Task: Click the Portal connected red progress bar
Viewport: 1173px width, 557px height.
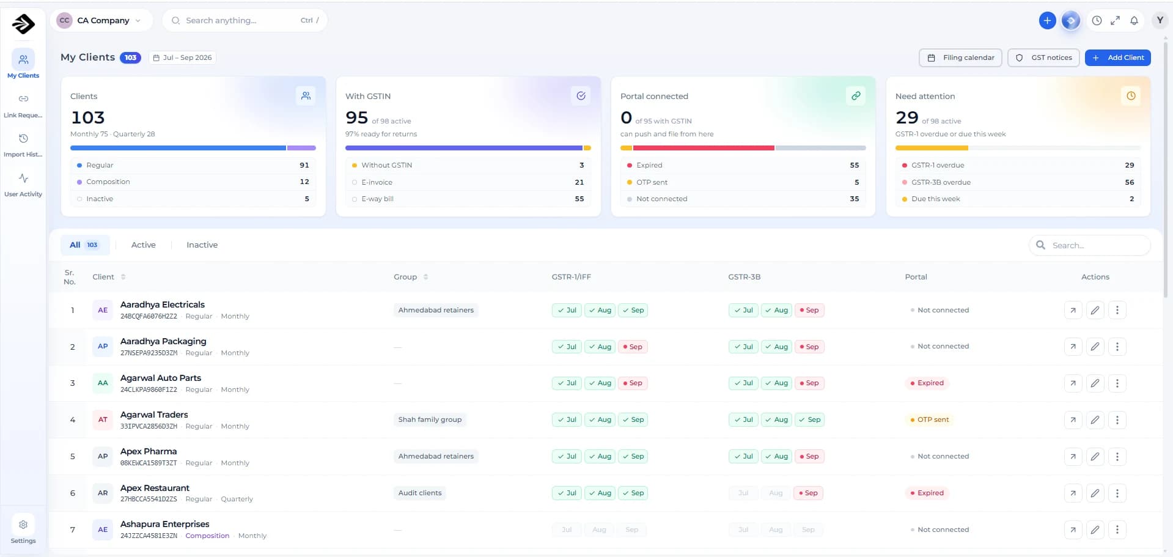Action: (x=704, y=148)
